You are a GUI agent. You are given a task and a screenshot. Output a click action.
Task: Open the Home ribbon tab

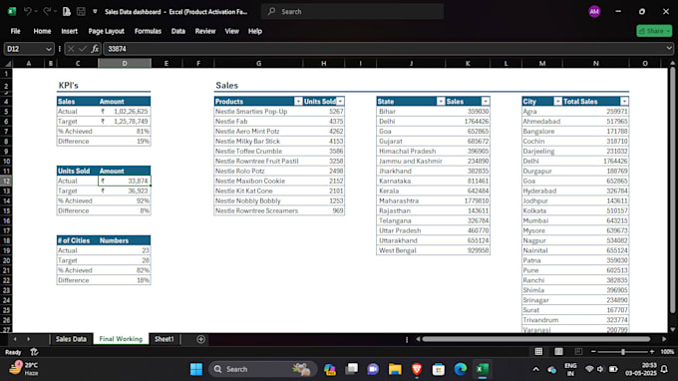(42, 31)
